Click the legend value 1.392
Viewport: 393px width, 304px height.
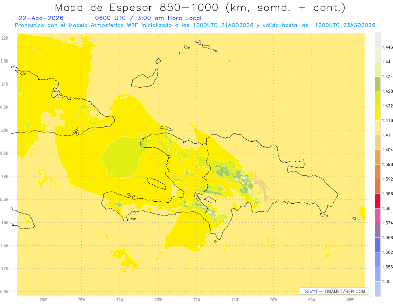coord(388,179)
